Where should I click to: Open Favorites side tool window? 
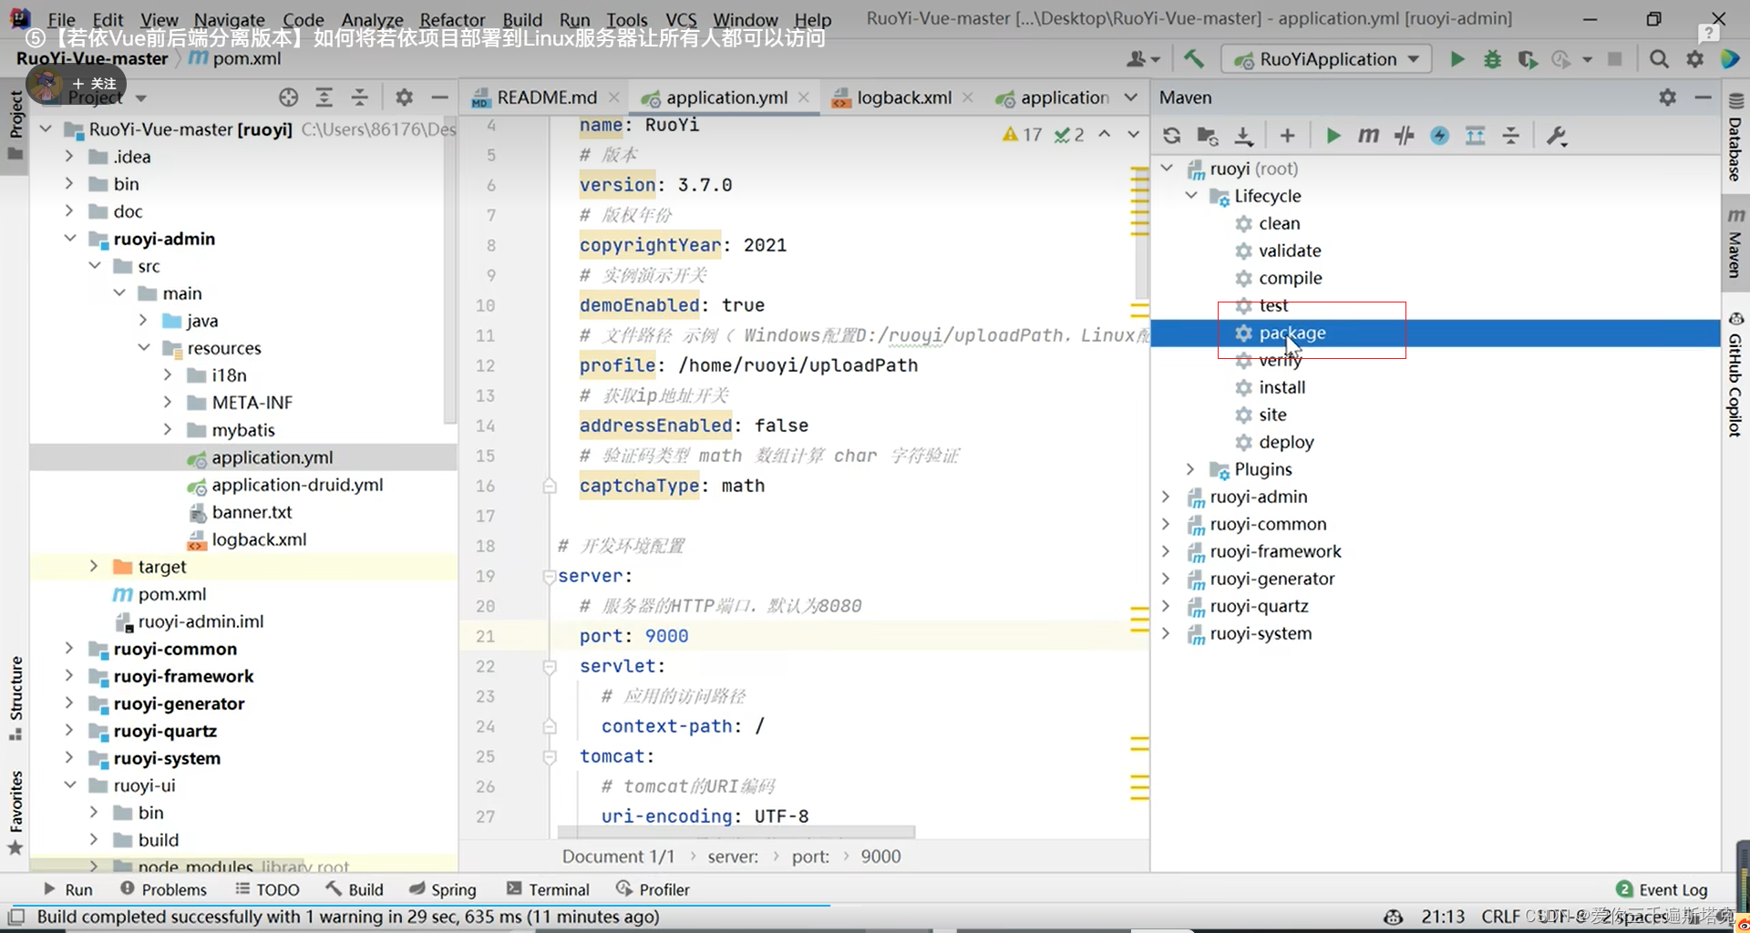click(x=15, y=813)
